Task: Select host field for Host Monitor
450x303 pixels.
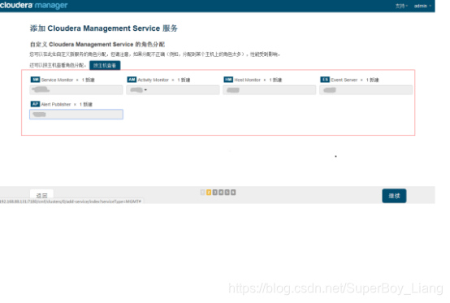Action: [270, 90]
